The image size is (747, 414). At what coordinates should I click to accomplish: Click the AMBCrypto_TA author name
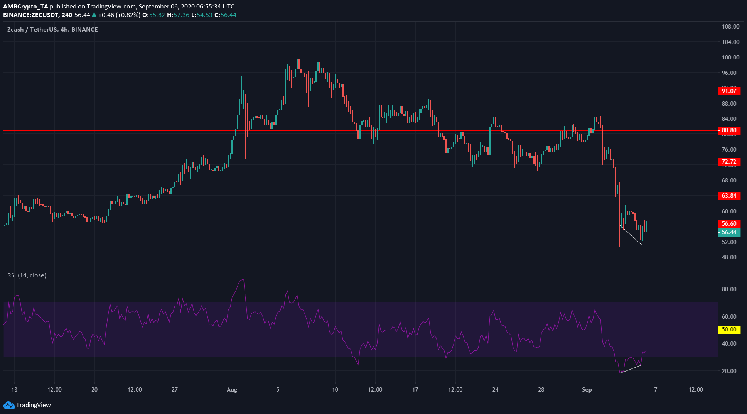point(25,7)
